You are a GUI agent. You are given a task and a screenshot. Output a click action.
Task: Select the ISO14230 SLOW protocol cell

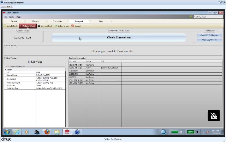click(77, 80)
